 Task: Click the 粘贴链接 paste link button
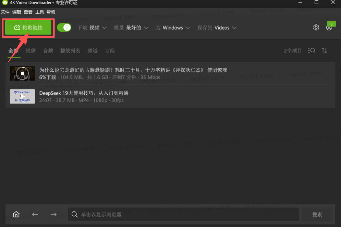click(28, 28)
